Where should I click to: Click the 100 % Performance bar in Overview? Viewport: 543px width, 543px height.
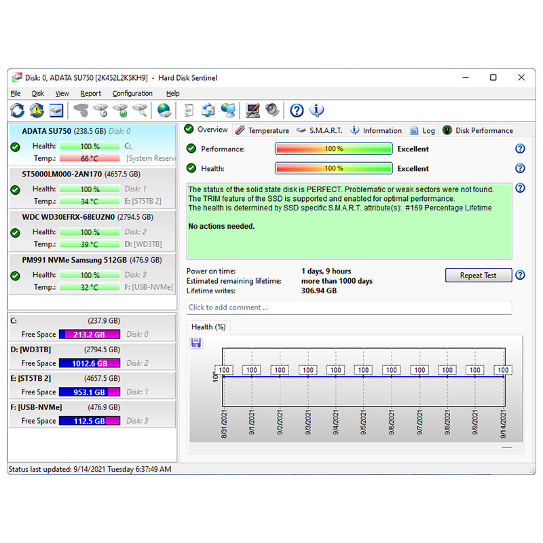333,149
